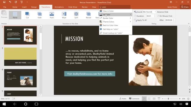Toggle the Comments pane button
The width and height of the screenshot is (191, 107).
134,99
